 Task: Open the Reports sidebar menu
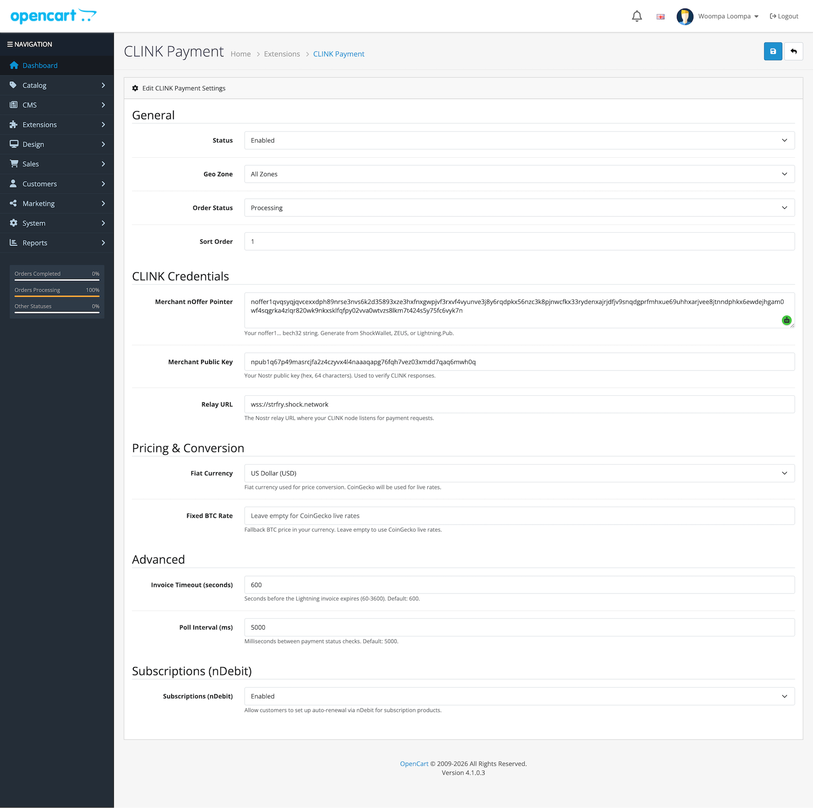click(x=57, y=243)
